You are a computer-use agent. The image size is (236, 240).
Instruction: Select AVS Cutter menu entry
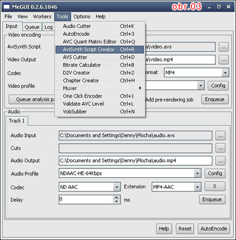(100, 57)
